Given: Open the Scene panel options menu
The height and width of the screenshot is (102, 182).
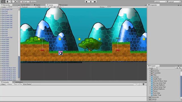Looking at the screenshot, I should click(x=146, y=5).
